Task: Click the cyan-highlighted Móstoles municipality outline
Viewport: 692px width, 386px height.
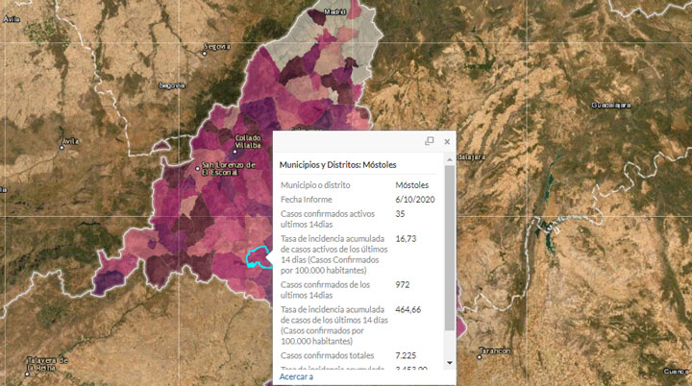Action: 258,257
